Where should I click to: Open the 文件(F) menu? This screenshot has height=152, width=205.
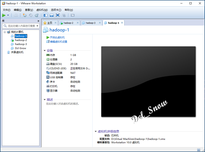coord(7,10)
